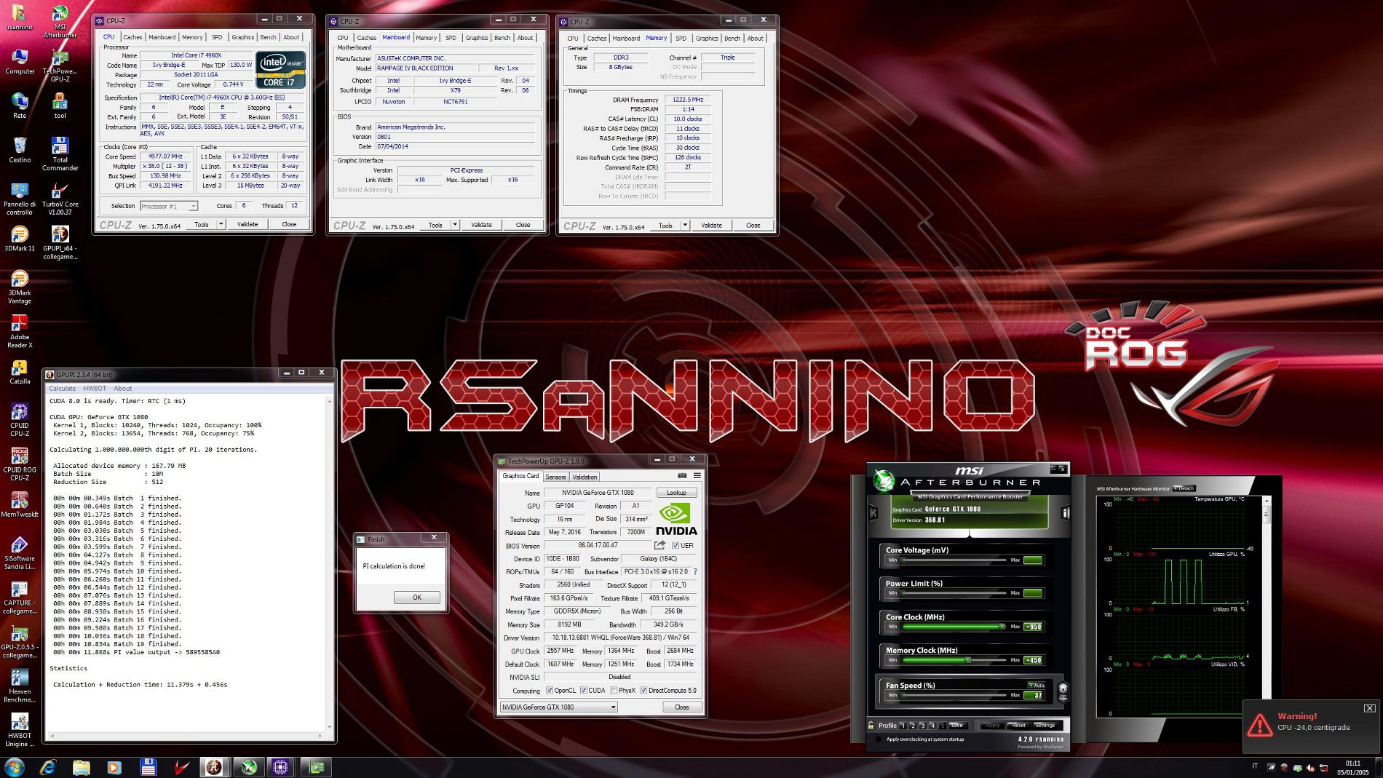Open the Windows Explorer taskbar folder icon
This screenshot has height=778, width=1383.
82,767
